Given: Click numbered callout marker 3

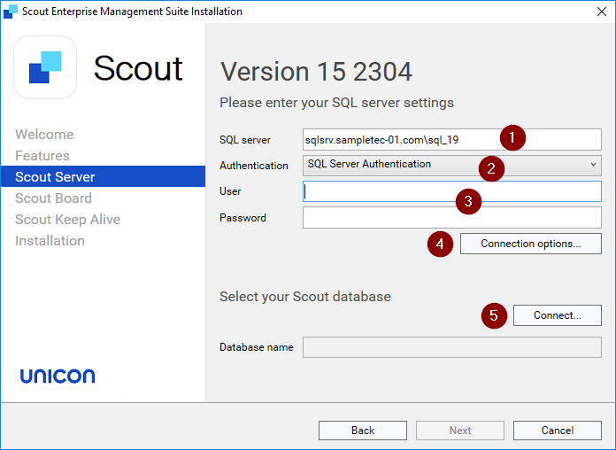Looking at the screenshot, I should (x=468, y=201).
